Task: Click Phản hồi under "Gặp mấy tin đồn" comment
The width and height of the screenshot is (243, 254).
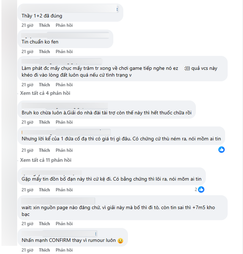Action: (64, 190)
